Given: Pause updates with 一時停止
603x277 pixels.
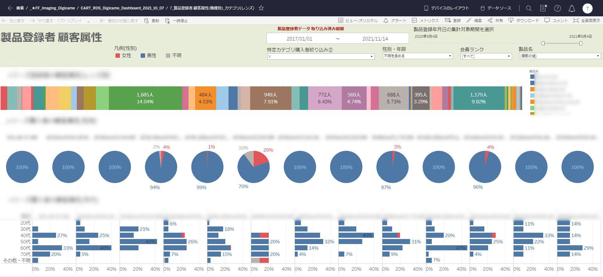Looking at the screenshot, I should point(177,21).
